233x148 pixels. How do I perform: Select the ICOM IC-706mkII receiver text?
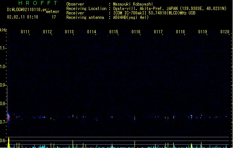[154, 13]
